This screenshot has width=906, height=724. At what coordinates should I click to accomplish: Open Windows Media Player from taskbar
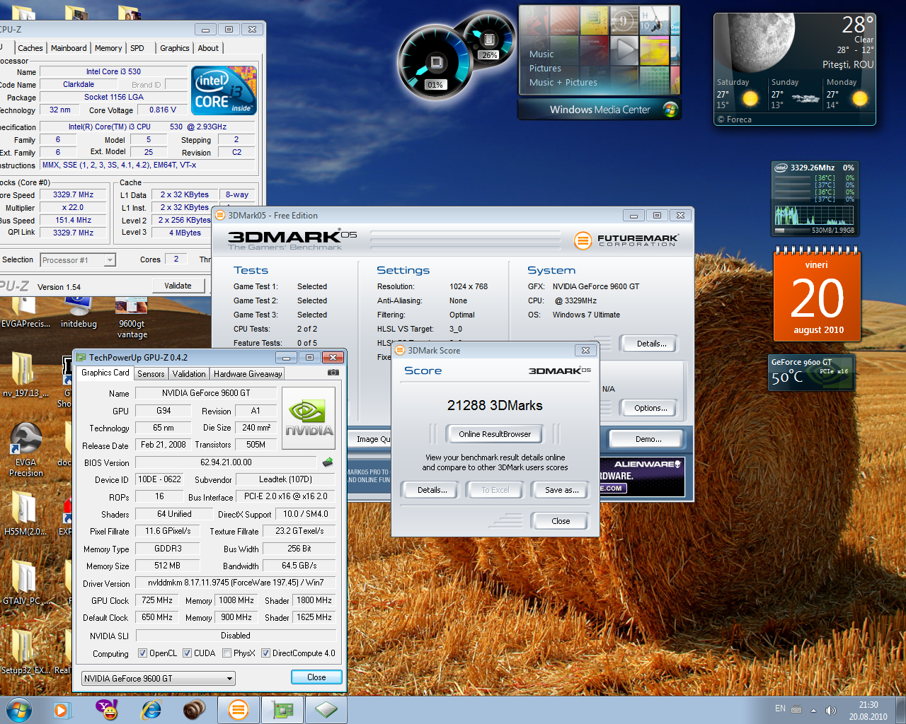click(62, 710)
